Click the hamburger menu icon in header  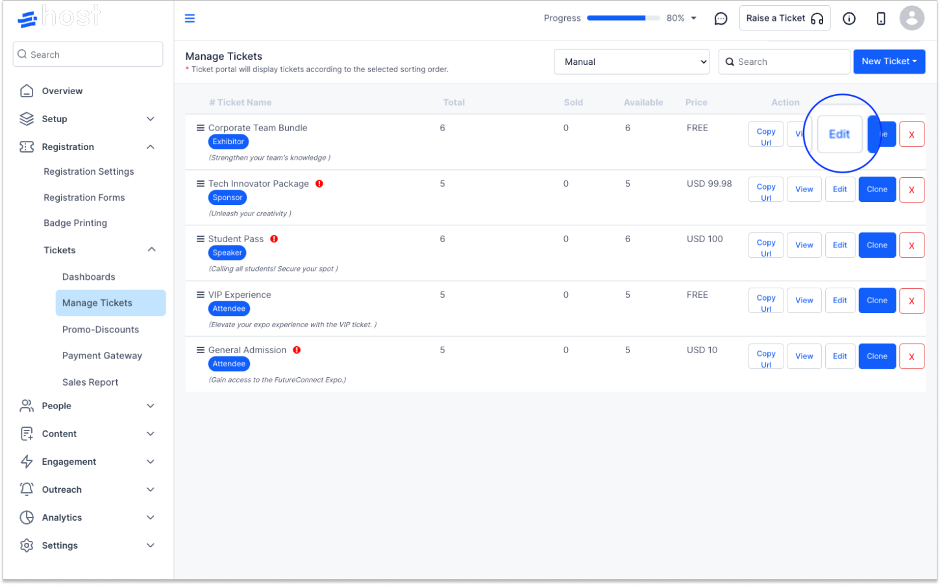190,18
